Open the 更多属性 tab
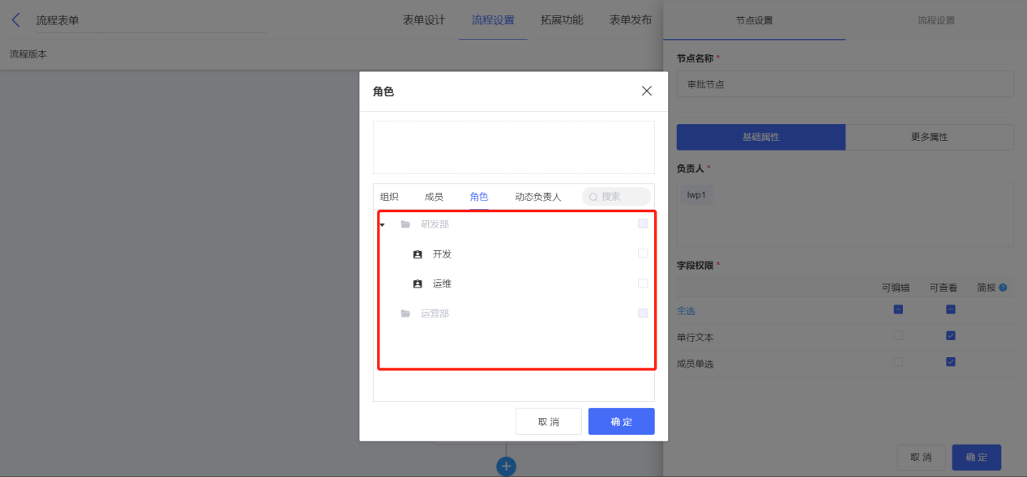 point(930,137)
